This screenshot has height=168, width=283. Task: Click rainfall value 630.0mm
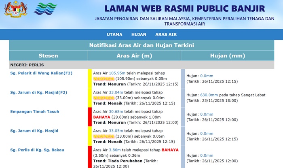[x=209, y=95]
